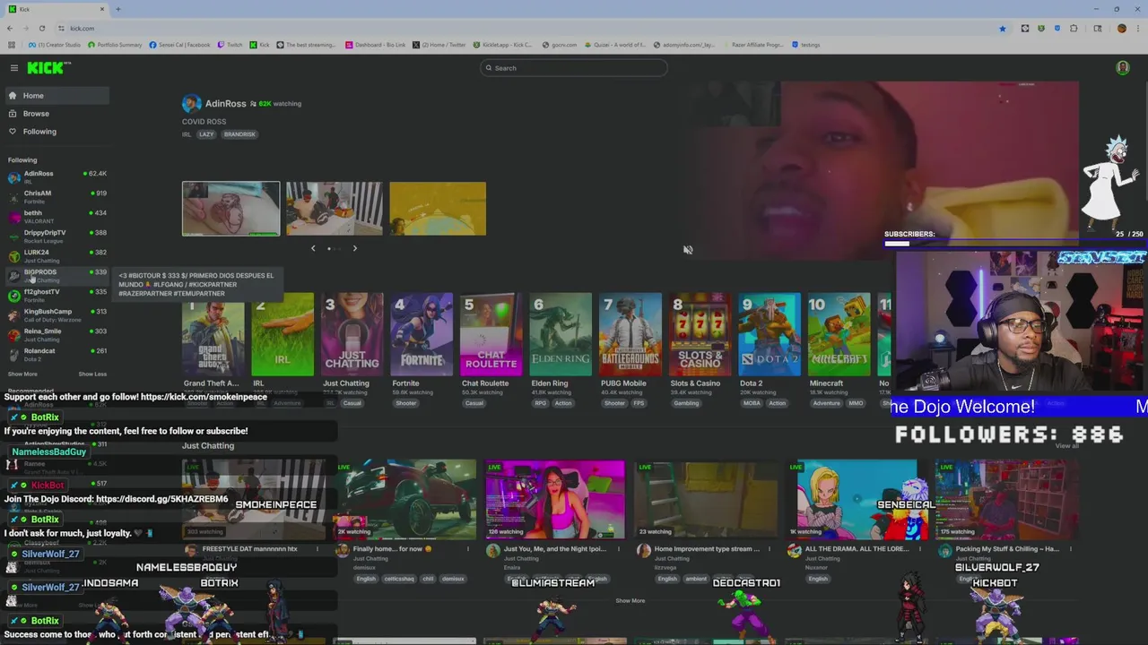The height and width of the screenshot is (645, 1148).
Task: Open 'Just You, Me, and the Night' stream
Action: point(555,500)
